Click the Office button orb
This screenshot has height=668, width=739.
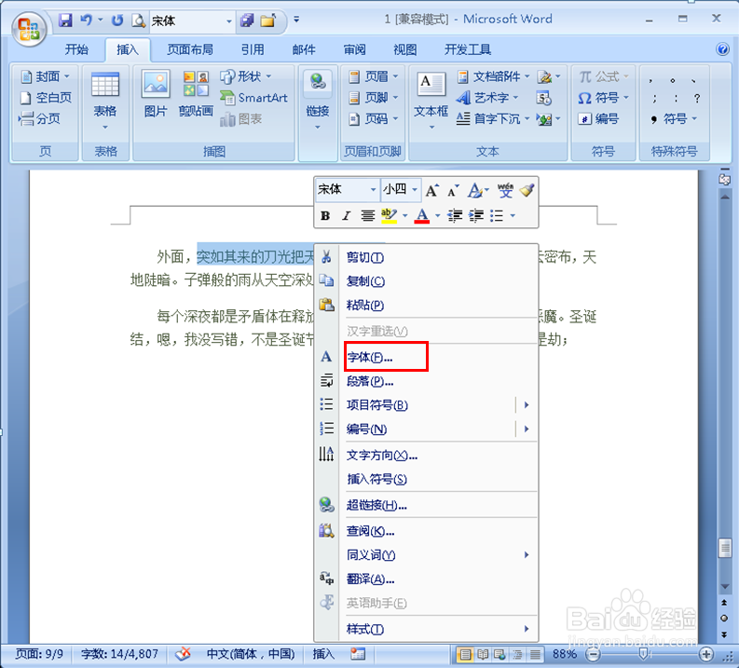tap(29, 28)
